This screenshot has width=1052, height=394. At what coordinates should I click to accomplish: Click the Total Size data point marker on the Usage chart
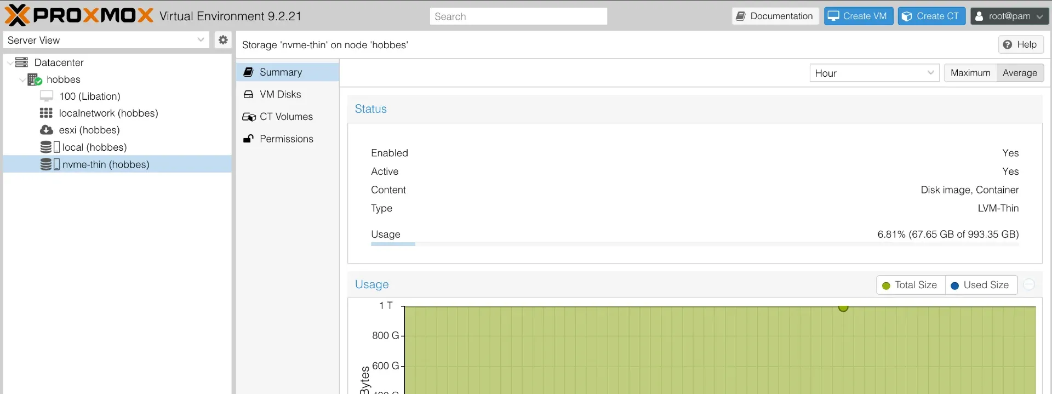843,307
